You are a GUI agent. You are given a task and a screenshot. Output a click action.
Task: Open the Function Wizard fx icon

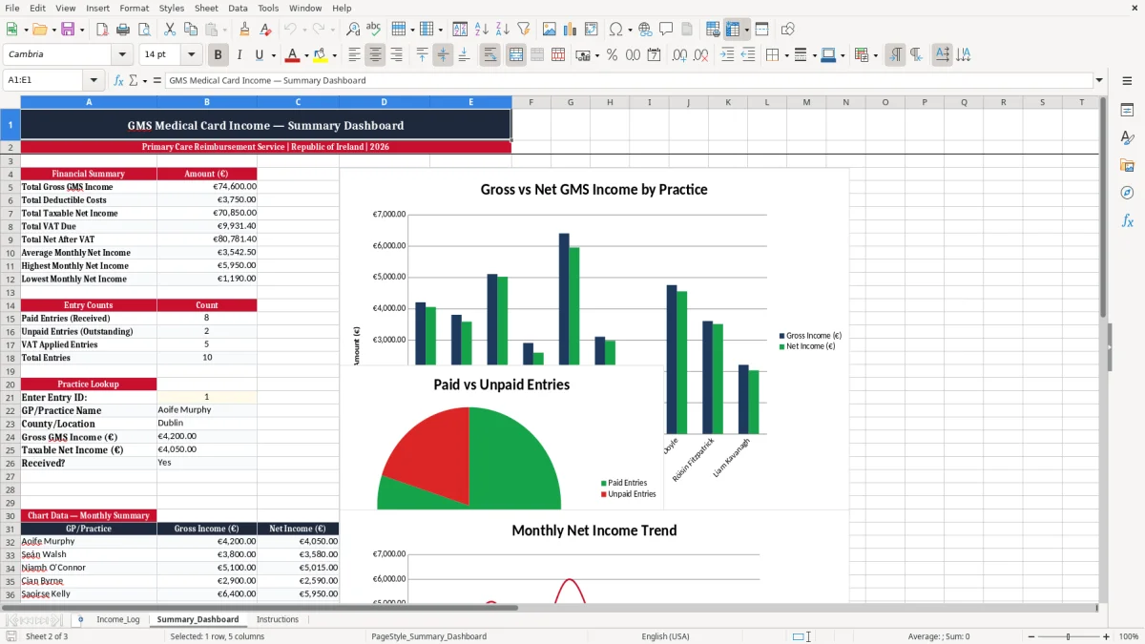(119, 80)
